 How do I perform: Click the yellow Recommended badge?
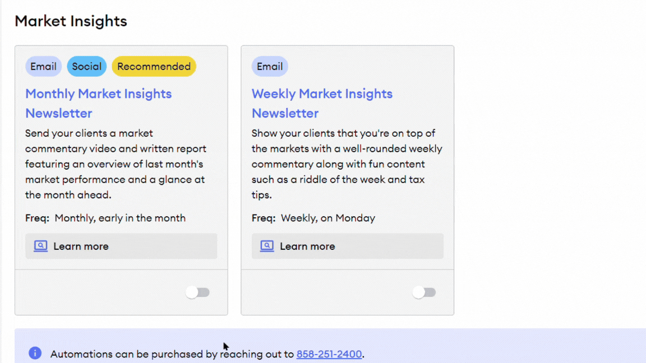[x=154, y=66]
